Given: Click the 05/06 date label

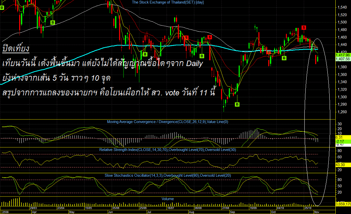Looking at the screenshot, I should [x=116, y=208].
